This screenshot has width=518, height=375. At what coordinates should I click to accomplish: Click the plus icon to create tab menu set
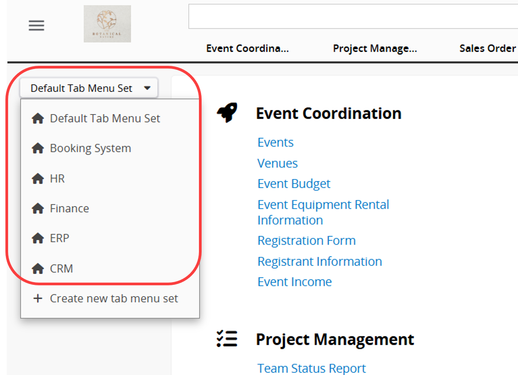(x=38, y=298)
